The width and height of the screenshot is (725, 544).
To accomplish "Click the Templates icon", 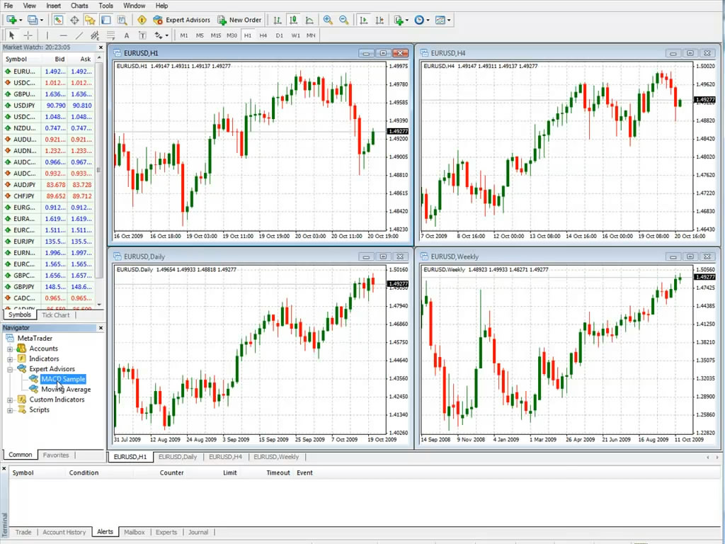I will coord(440,20).
